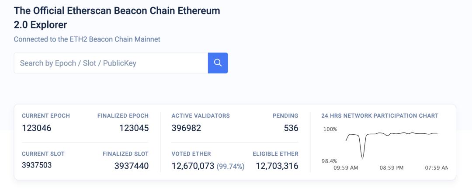
Task: Click the pending validators count 536
Action: pos(291,128)
